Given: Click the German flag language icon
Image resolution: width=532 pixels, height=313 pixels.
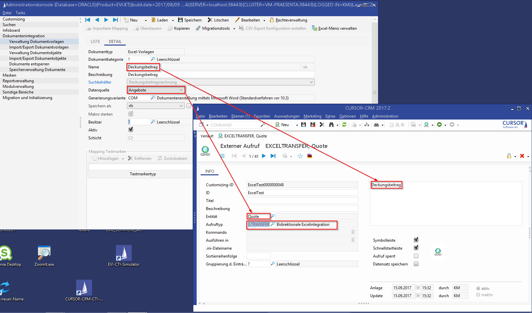Looking at the screenshot, I should tap(310, 156).
